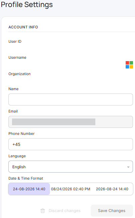Click the Save Changes button

click(112, 211)
